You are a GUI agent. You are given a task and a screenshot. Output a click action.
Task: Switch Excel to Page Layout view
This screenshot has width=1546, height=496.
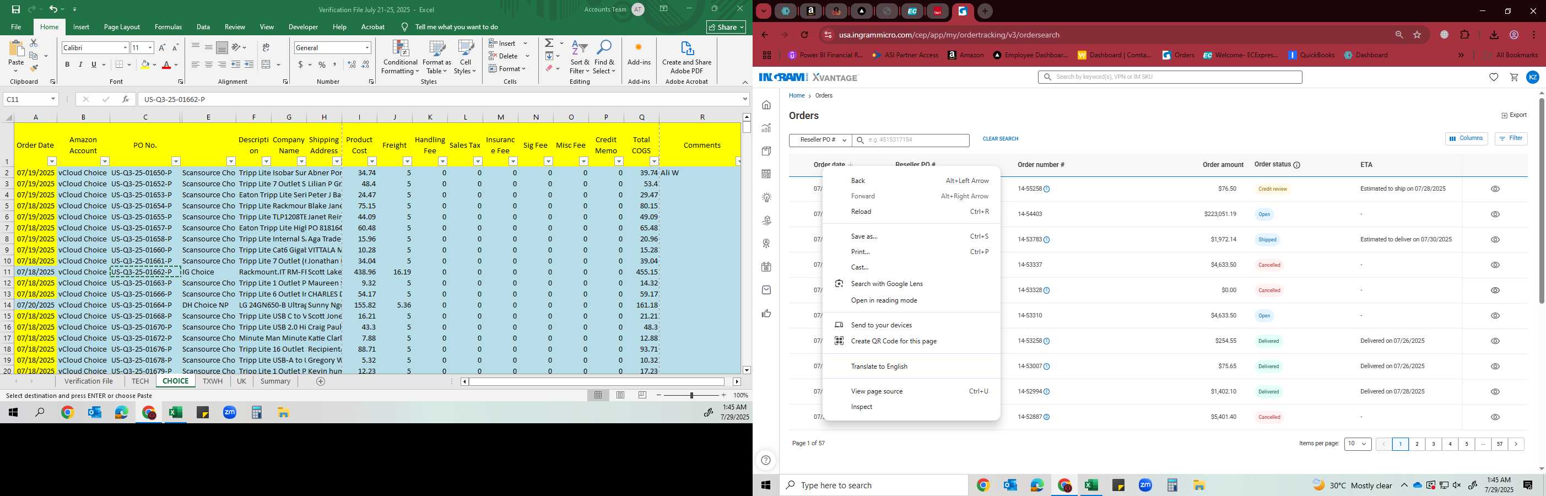[620, 395]
